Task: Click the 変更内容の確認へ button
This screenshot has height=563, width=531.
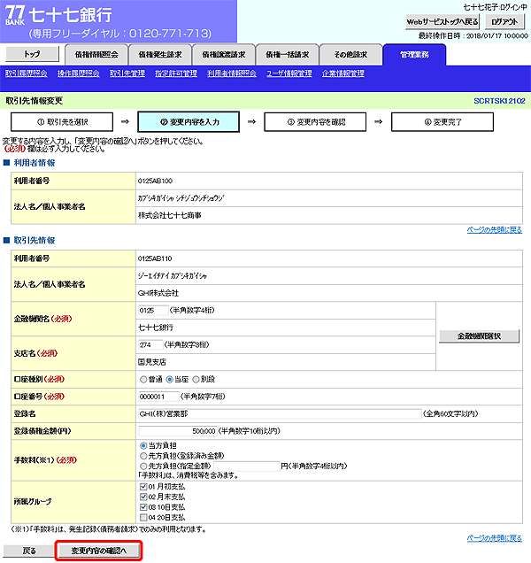Action: pos(99,551)
